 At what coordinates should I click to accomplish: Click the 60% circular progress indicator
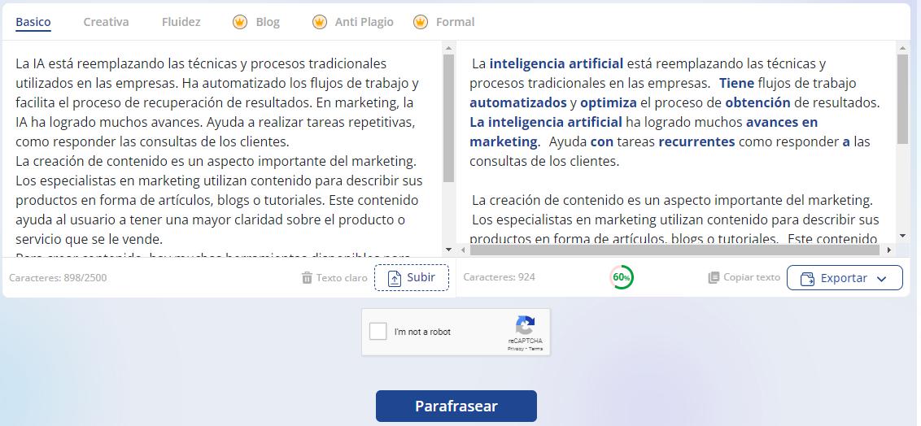click(x=622, y=277)
